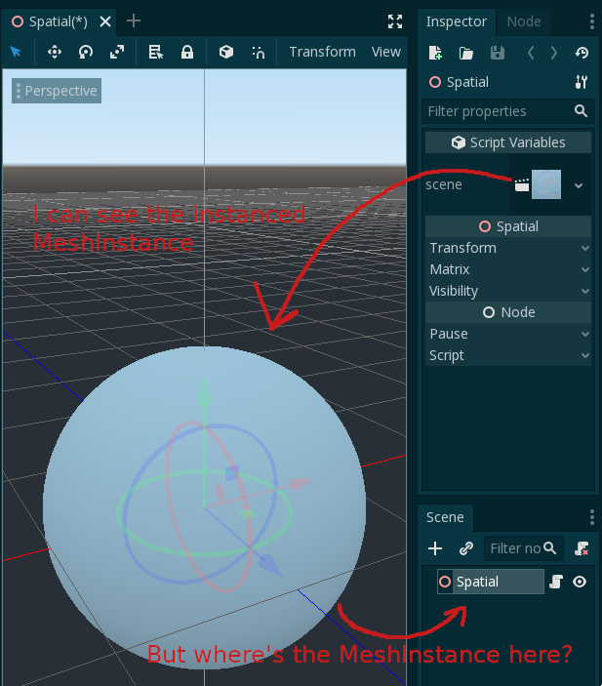Viewport: 602px width, 686px height.
Task: Open Inspector dock options menu
Action: pos(592,21)
